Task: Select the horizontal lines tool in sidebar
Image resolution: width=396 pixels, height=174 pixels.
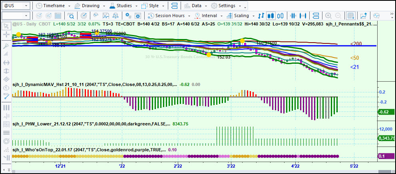Action: [6, 133]
